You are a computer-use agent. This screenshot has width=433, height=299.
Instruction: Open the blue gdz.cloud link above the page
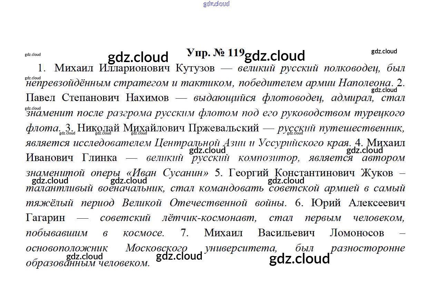click(216, 4)
